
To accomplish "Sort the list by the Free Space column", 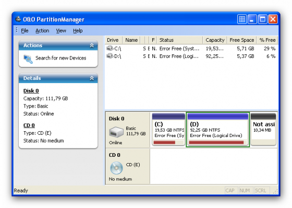I will pos(242,40).
